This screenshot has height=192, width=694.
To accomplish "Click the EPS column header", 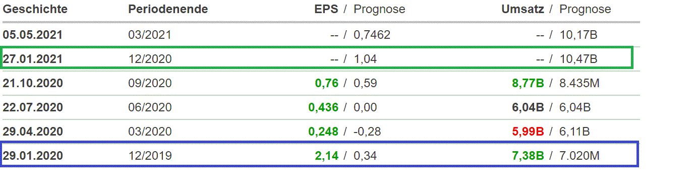I will click(326, 9).
